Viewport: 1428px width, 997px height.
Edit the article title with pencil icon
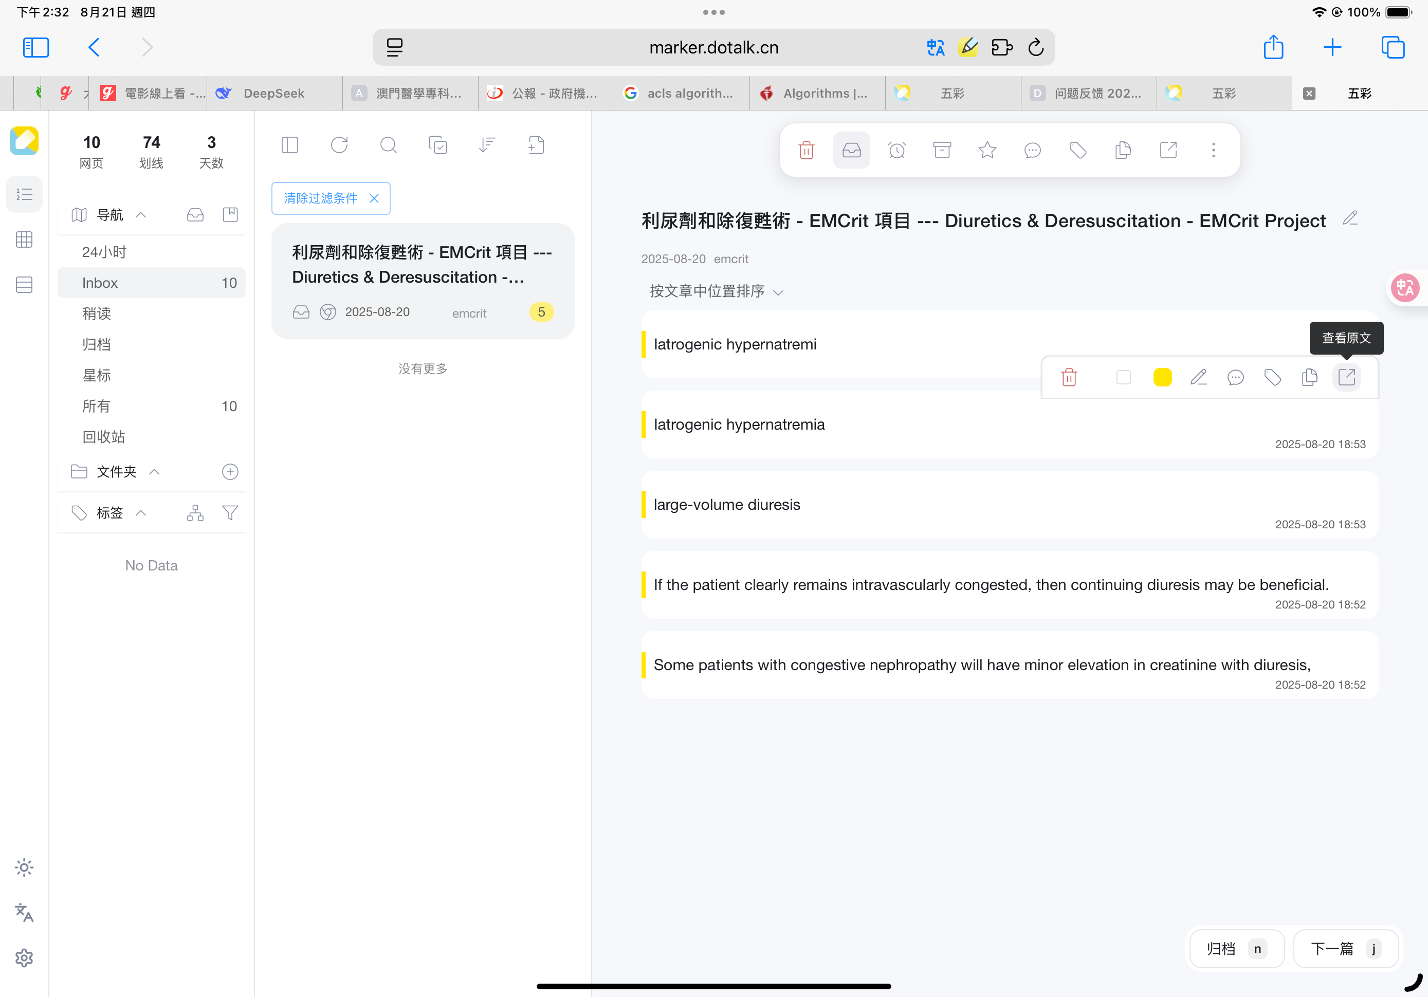(x=1350, y=218)
